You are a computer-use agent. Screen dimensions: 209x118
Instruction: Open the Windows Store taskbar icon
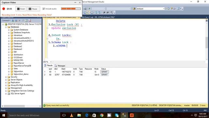94,115
